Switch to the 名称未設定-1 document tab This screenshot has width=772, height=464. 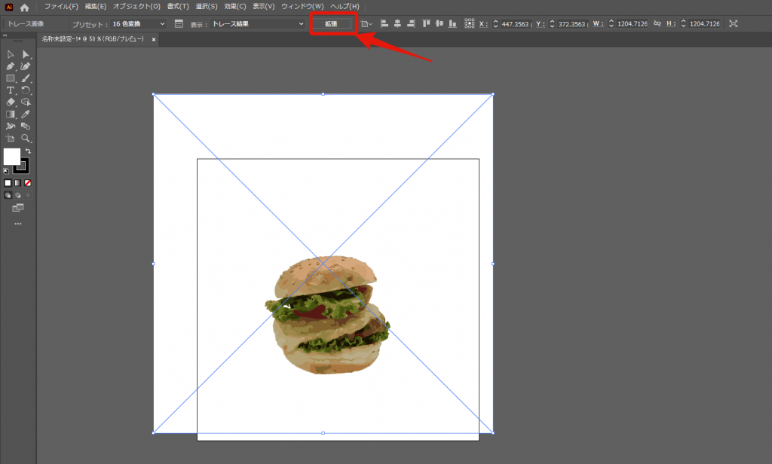coord(94,39)
